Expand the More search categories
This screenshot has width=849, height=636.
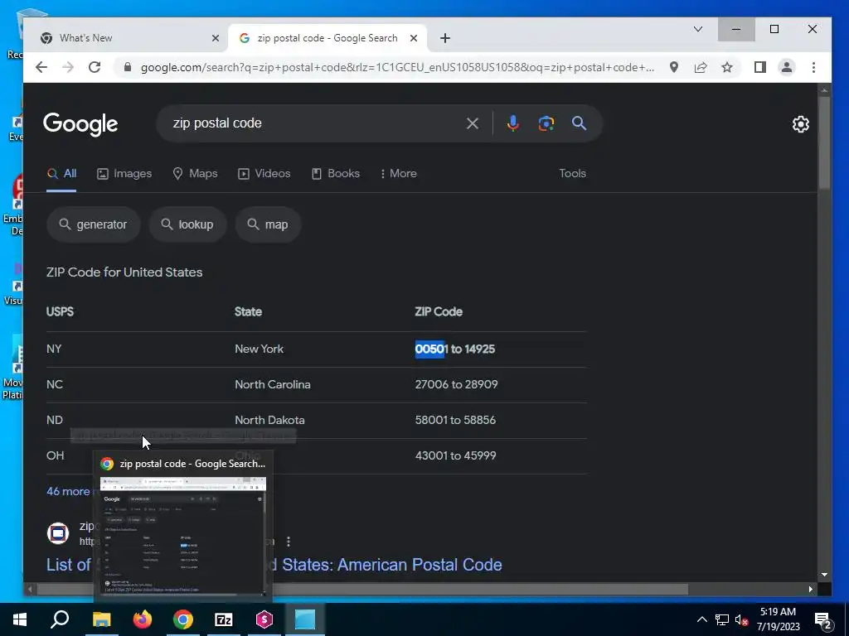click(x=399, y=174)
